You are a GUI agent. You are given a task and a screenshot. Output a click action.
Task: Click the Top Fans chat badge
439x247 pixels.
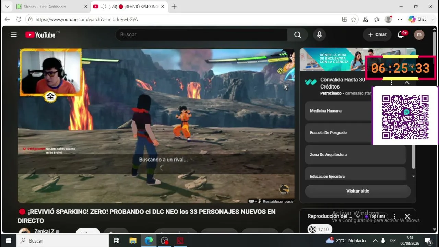pos(375,216)
